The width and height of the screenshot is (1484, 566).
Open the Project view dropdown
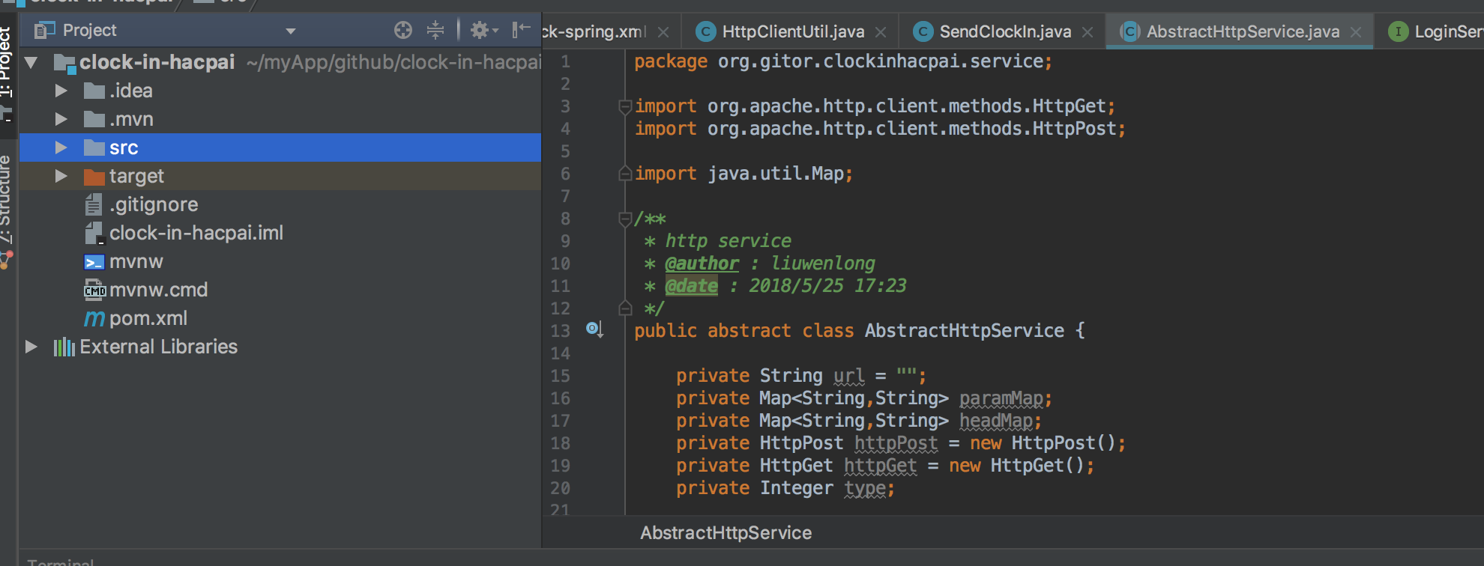tap(291, 31)
